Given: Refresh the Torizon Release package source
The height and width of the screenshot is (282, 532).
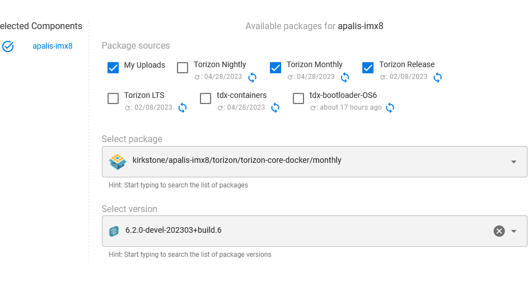Looking at the screenshot, I should tap(438, 78).
